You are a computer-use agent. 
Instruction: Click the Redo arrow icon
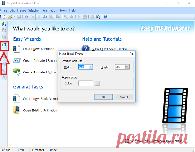(32, 17)
